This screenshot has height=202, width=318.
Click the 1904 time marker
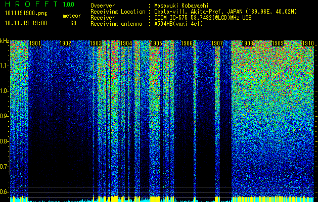pyautogui.click(x=126, y=43)
